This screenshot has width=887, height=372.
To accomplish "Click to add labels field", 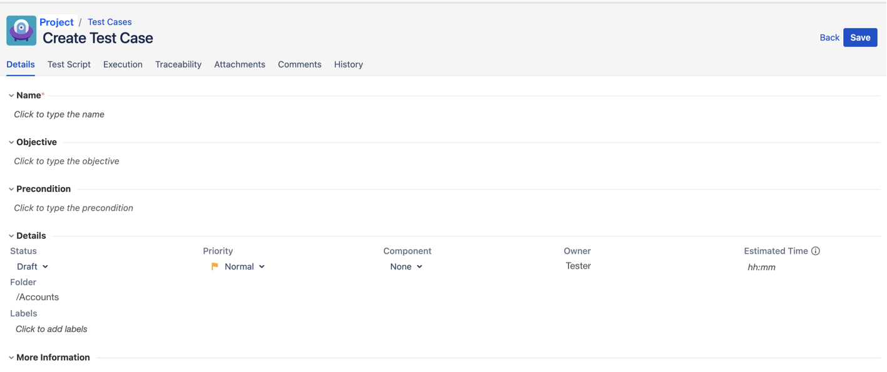I will (x=51, y=329).
